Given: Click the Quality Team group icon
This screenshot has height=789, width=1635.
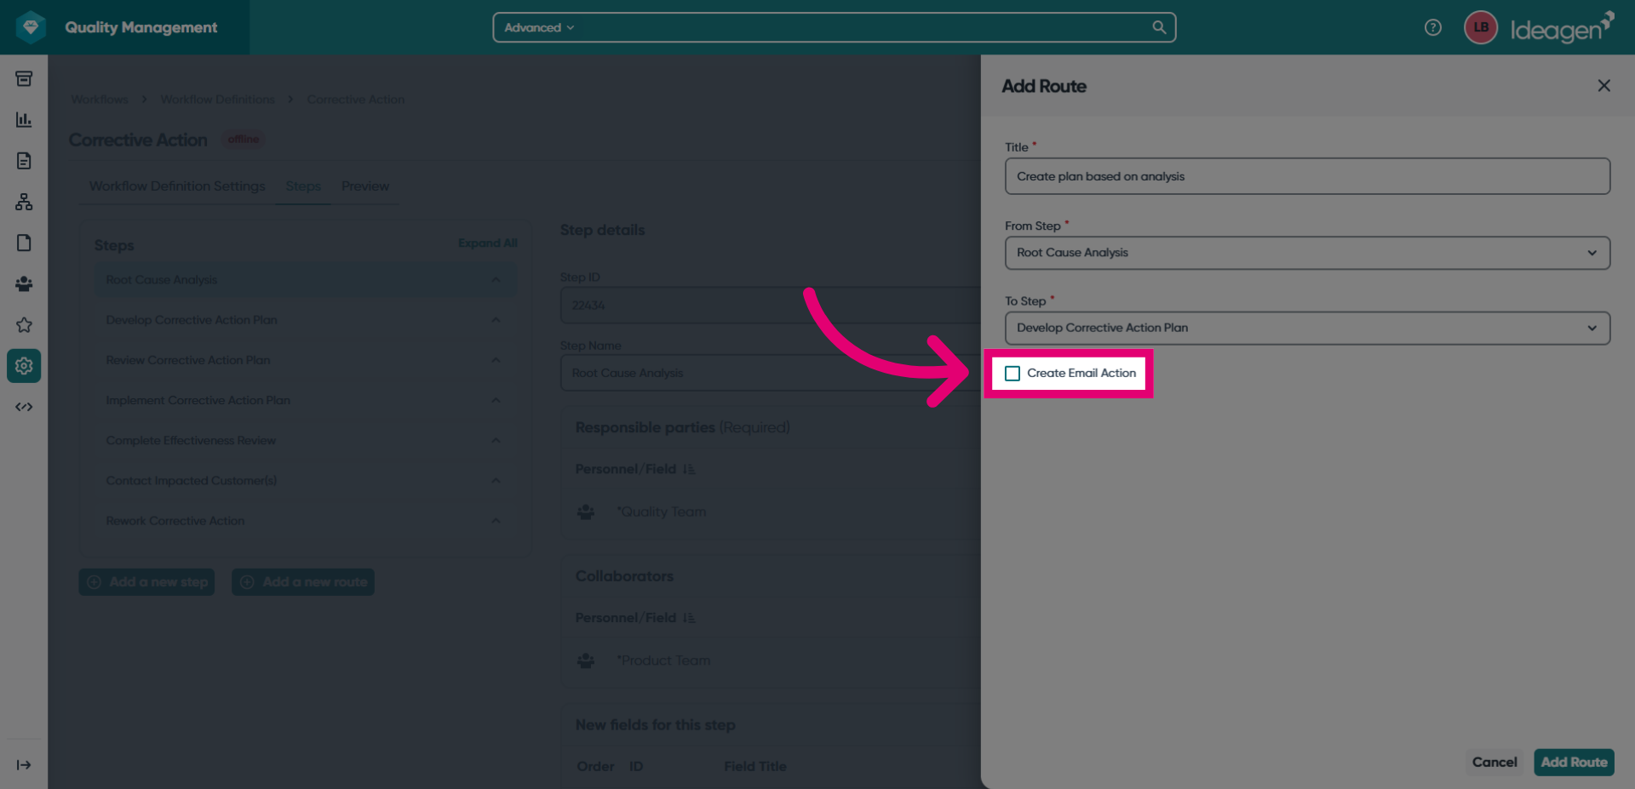Looking at the screenshot, I should click(586, 512).
